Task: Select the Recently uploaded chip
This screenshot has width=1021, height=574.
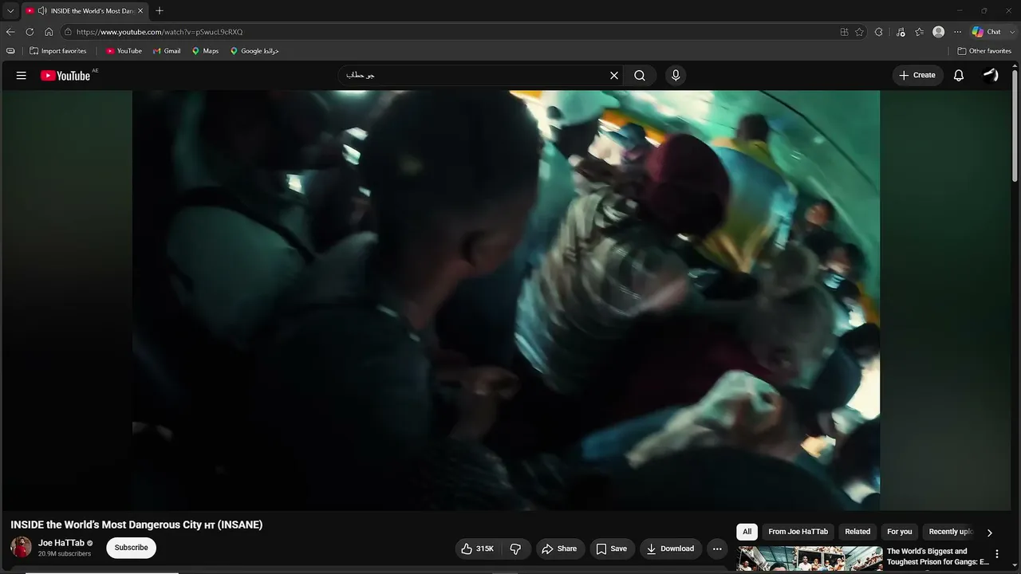Action: click(x=951, y=532)
